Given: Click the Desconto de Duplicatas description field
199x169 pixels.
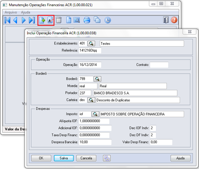Looking at the screenshot, I should point(138,100).
